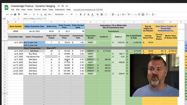This screenshot has height=105, width=187.
Task: Open the Name box dropdown arrow
Action: pos(14,19)
